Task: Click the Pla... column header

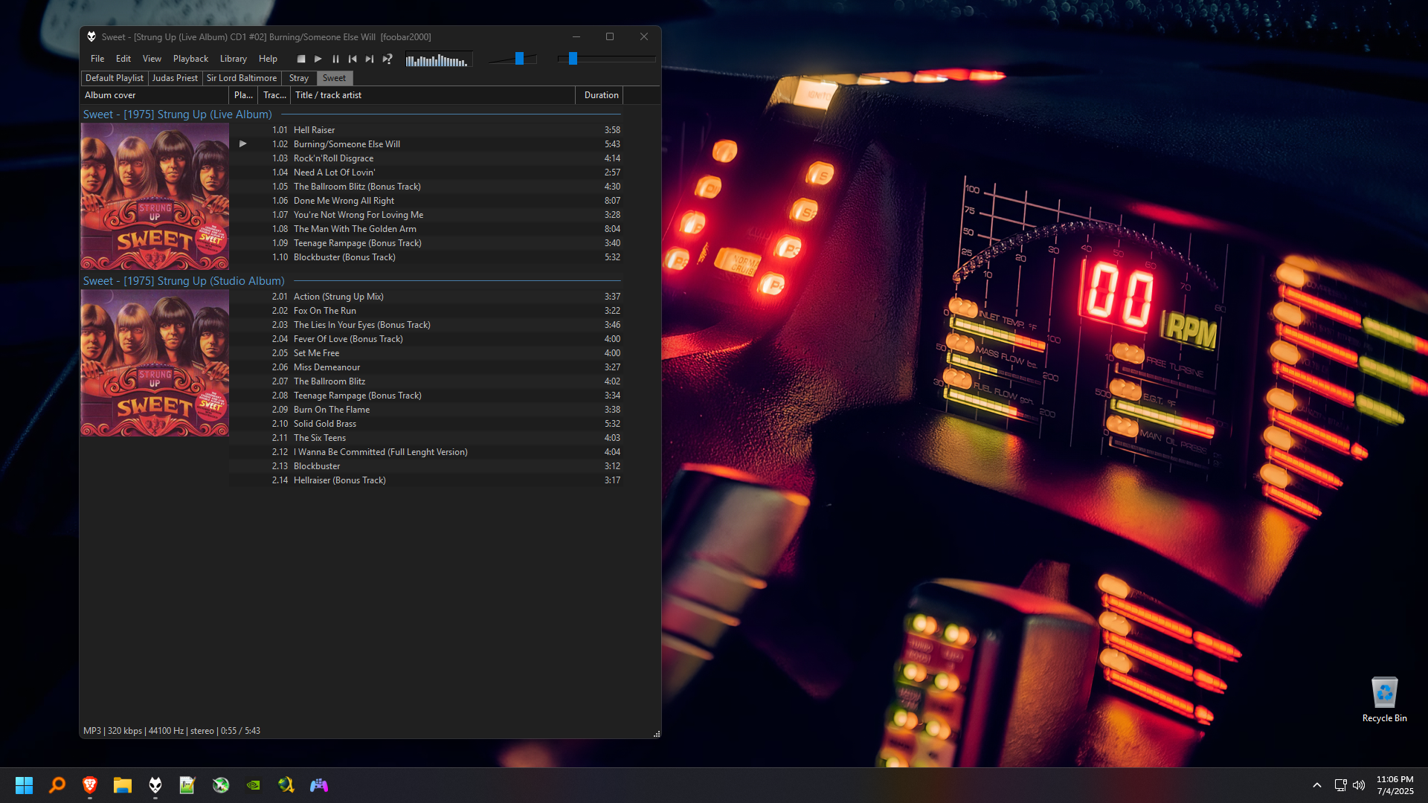Action: point(244,95)
